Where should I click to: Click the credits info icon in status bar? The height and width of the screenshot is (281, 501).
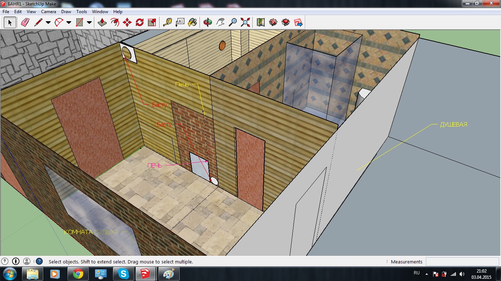16,261
